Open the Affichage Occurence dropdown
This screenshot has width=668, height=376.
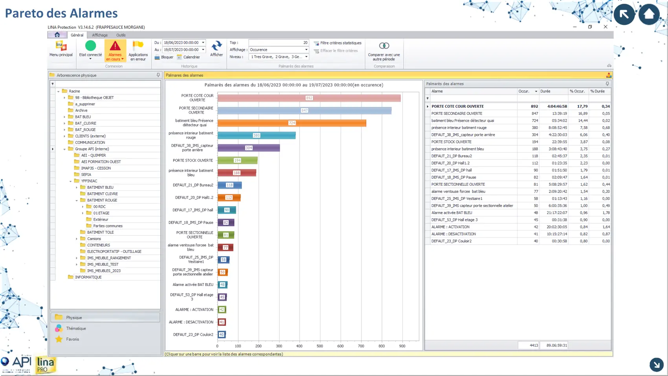point(306,50)
